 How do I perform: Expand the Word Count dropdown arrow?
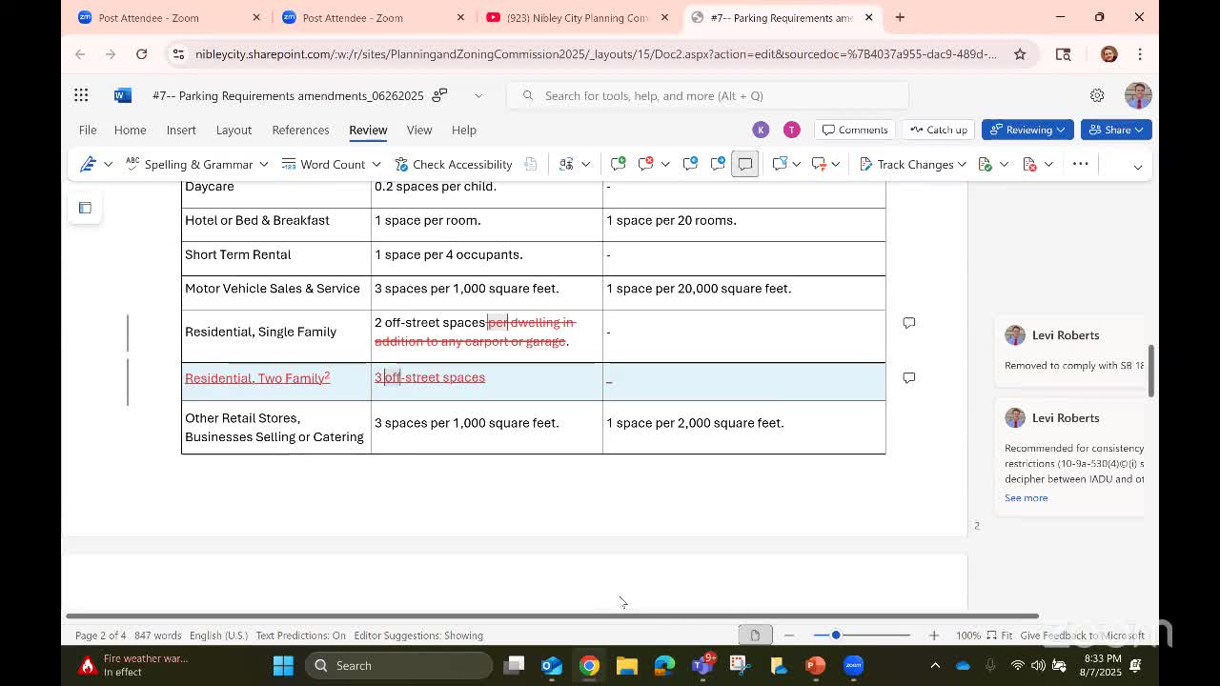click(x=376, y=164)
